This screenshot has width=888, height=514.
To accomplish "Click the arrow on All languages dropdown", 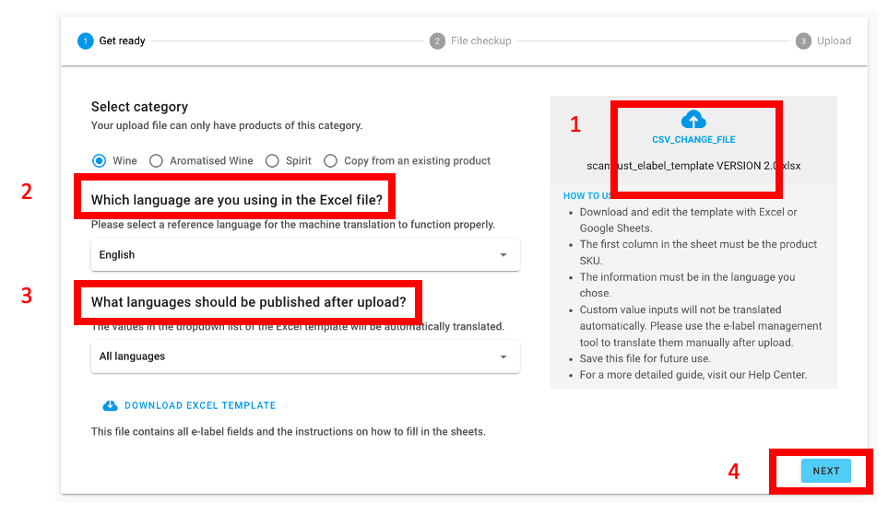I will pos(503,356).
